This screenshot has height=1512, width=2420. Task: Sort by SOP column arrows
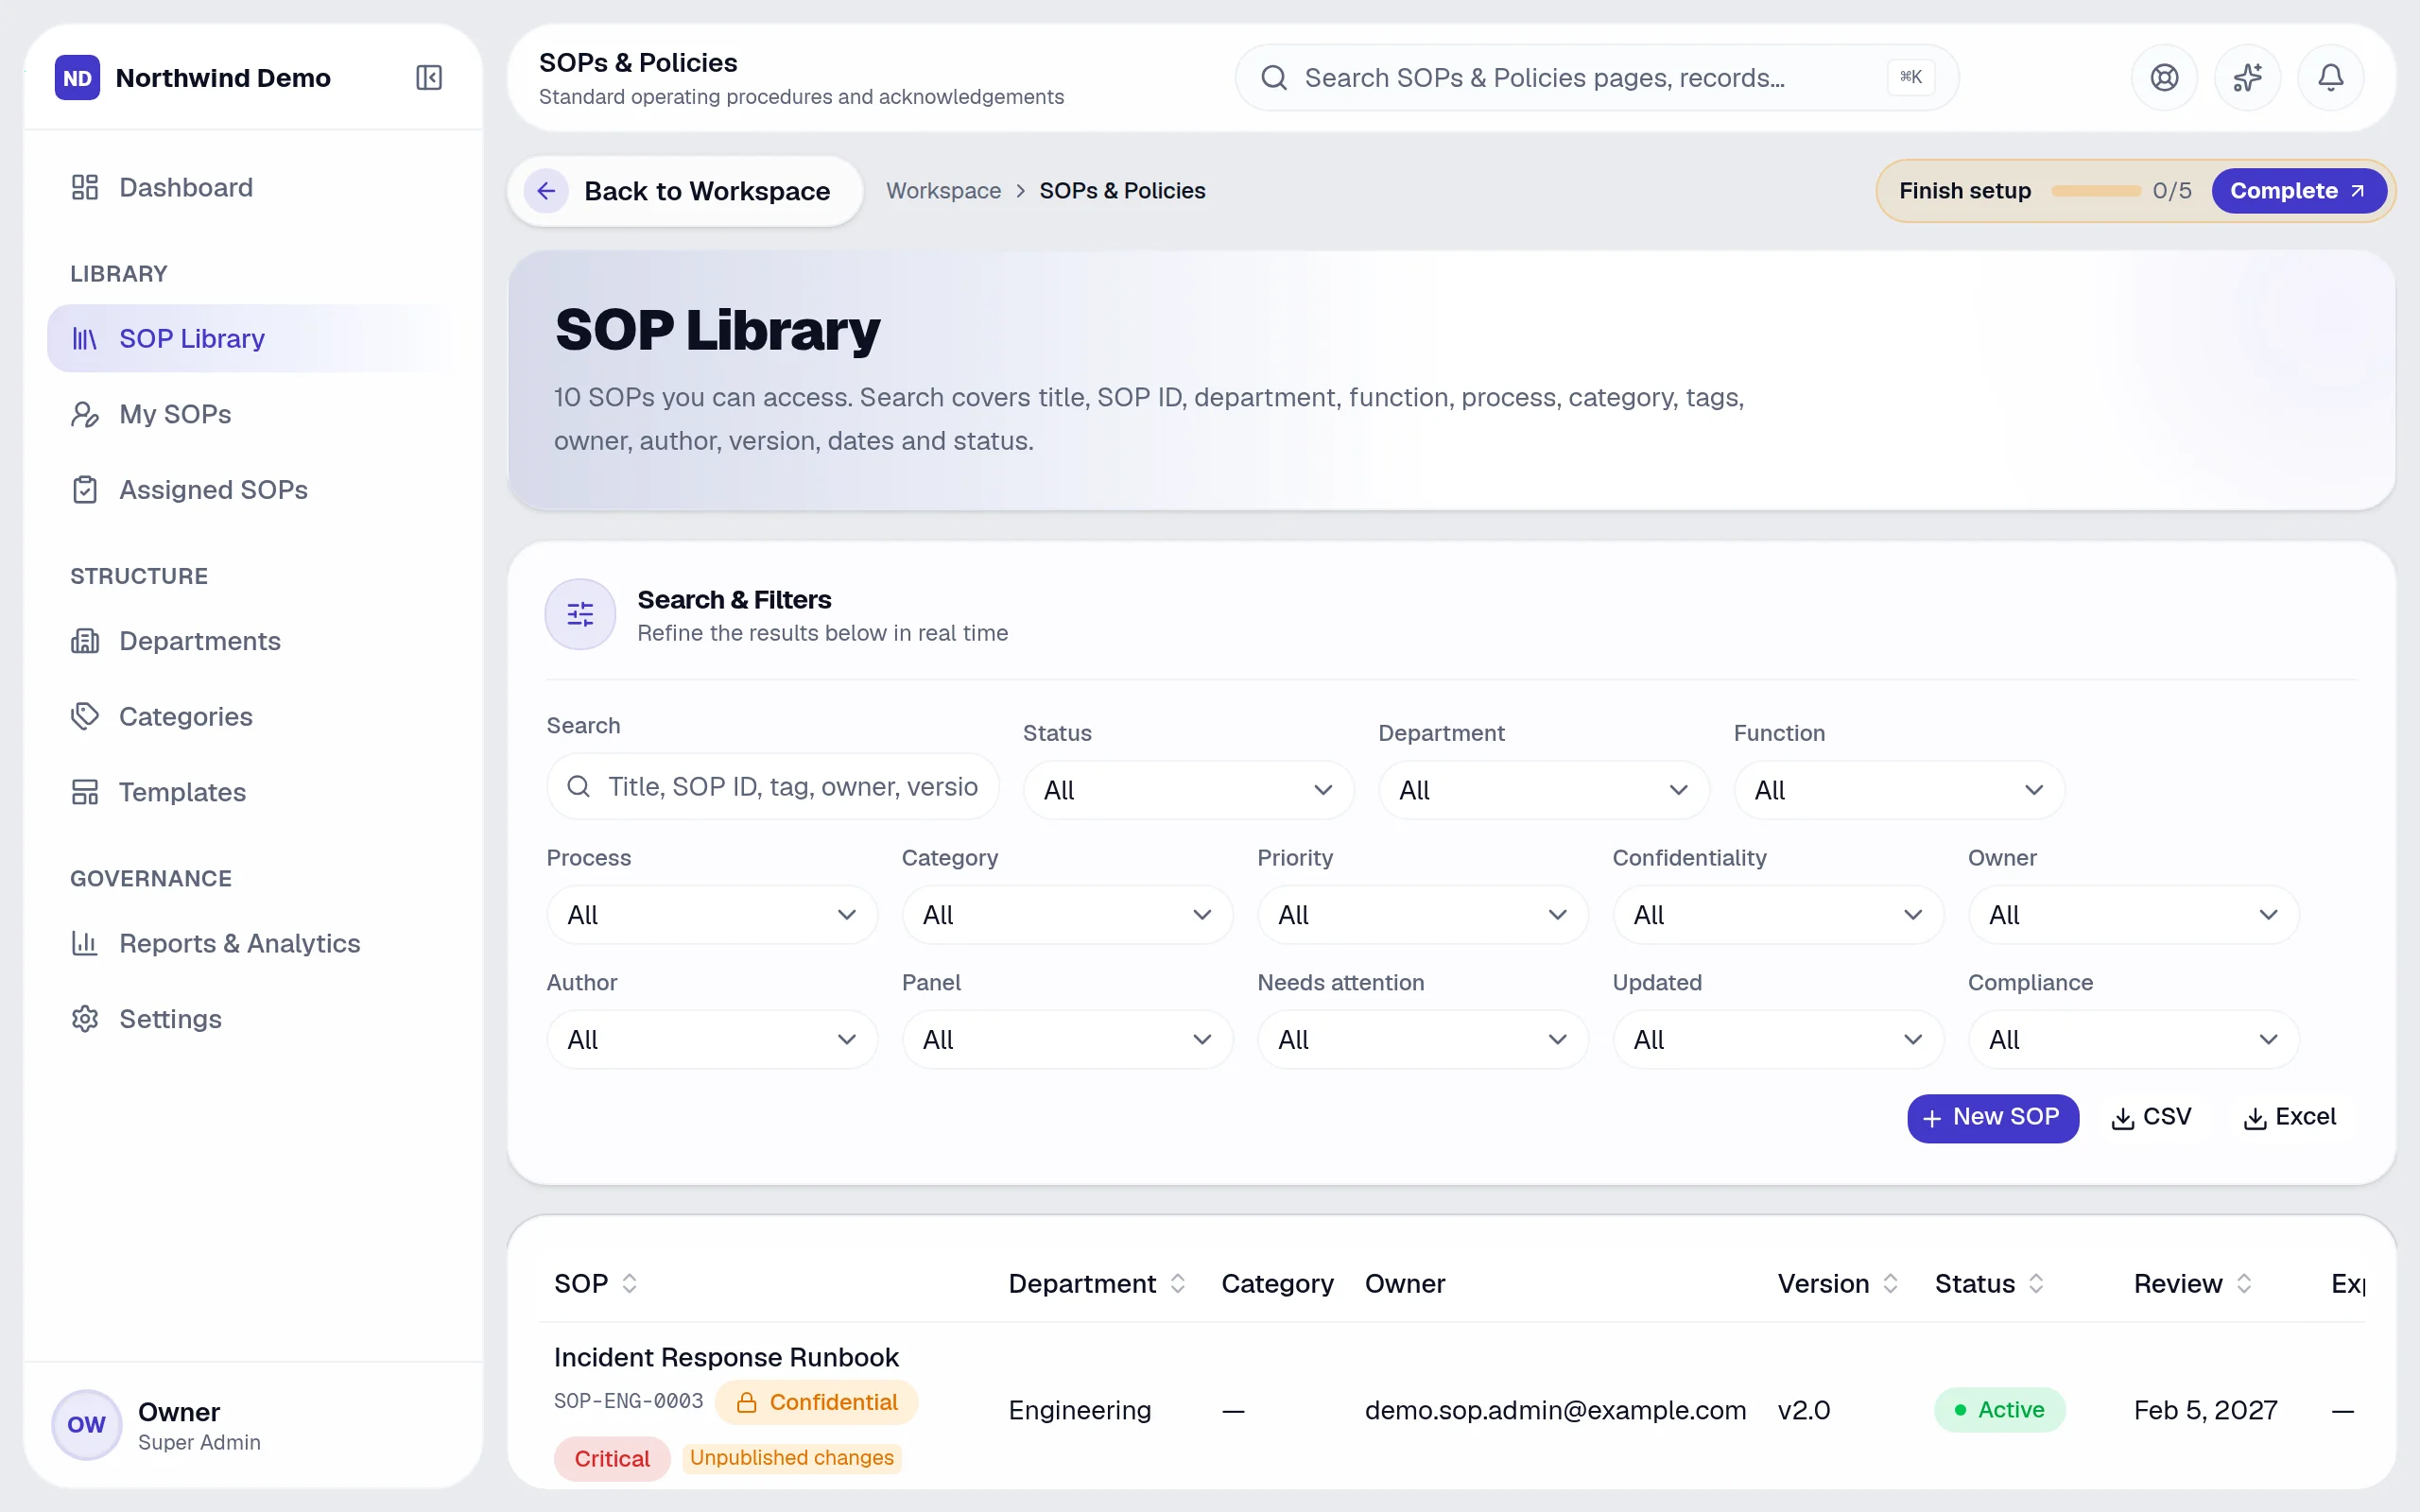[x=629, y=1283]
